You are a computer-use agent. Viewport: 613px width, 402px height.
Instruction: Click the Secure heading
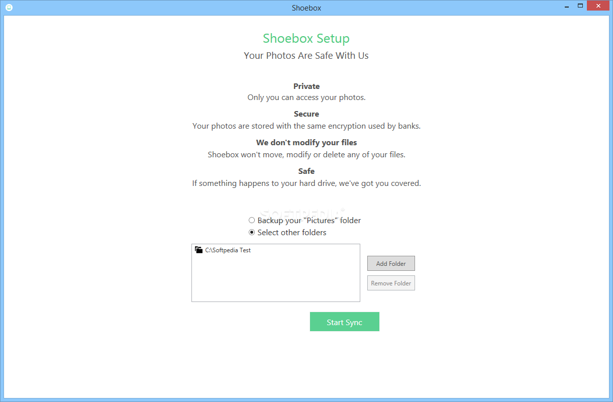(306, 114)
